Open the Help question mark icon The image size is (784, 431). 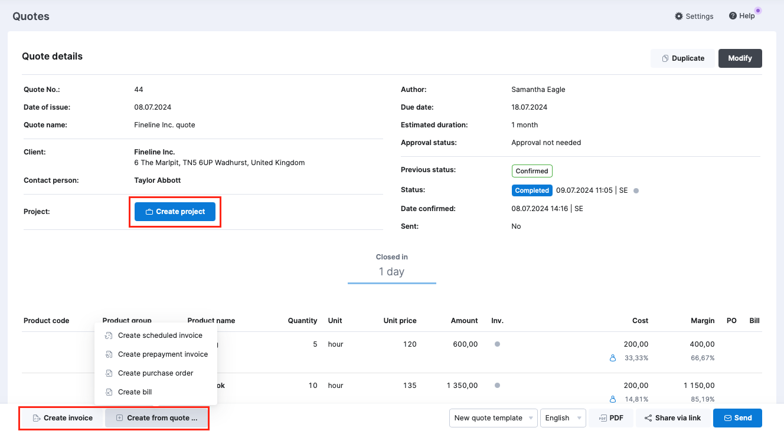tap(733, 16)
